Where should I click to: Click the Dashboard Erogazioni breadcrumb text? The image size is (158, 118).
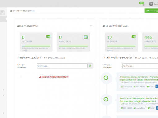pos(24,11)
